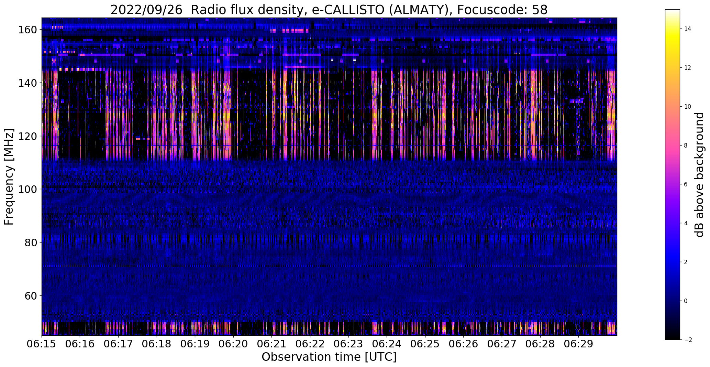The image size is (710, 367).
Task: Click the 06:18 time tick label
Action: point(157,344)
